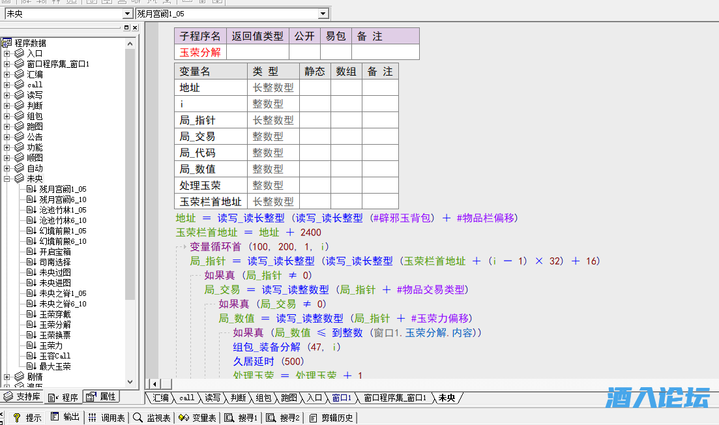This screenshot has width=719, height=425.
Task: Open the 支持库 support library panel
Action: [23, 396]
